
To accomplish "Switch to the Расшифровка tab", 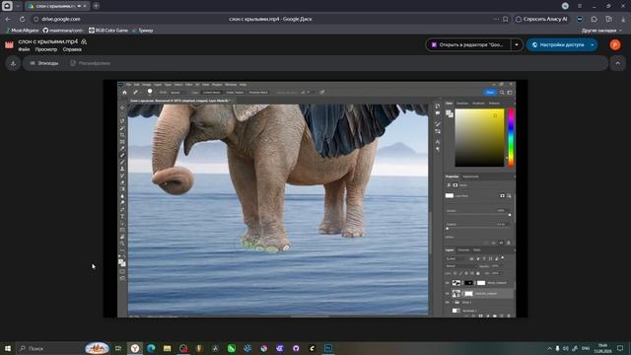I will [90, 63].
